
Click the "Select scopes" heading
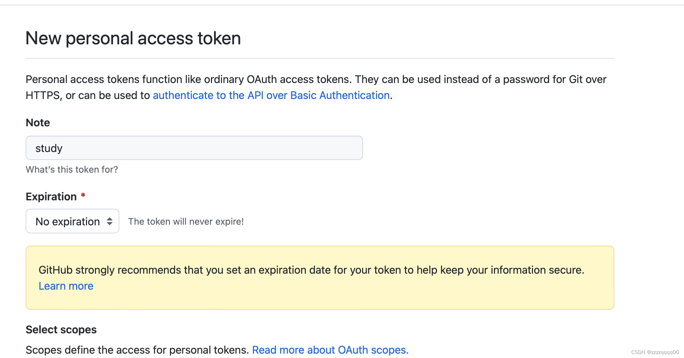[61, 330]
